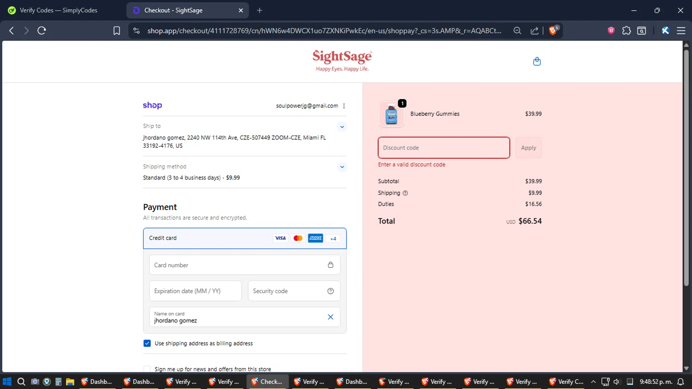The height and width of the screenshot is (389, 692).
Task: Click the Security code help question mark
Action: (x=330, y=291)
